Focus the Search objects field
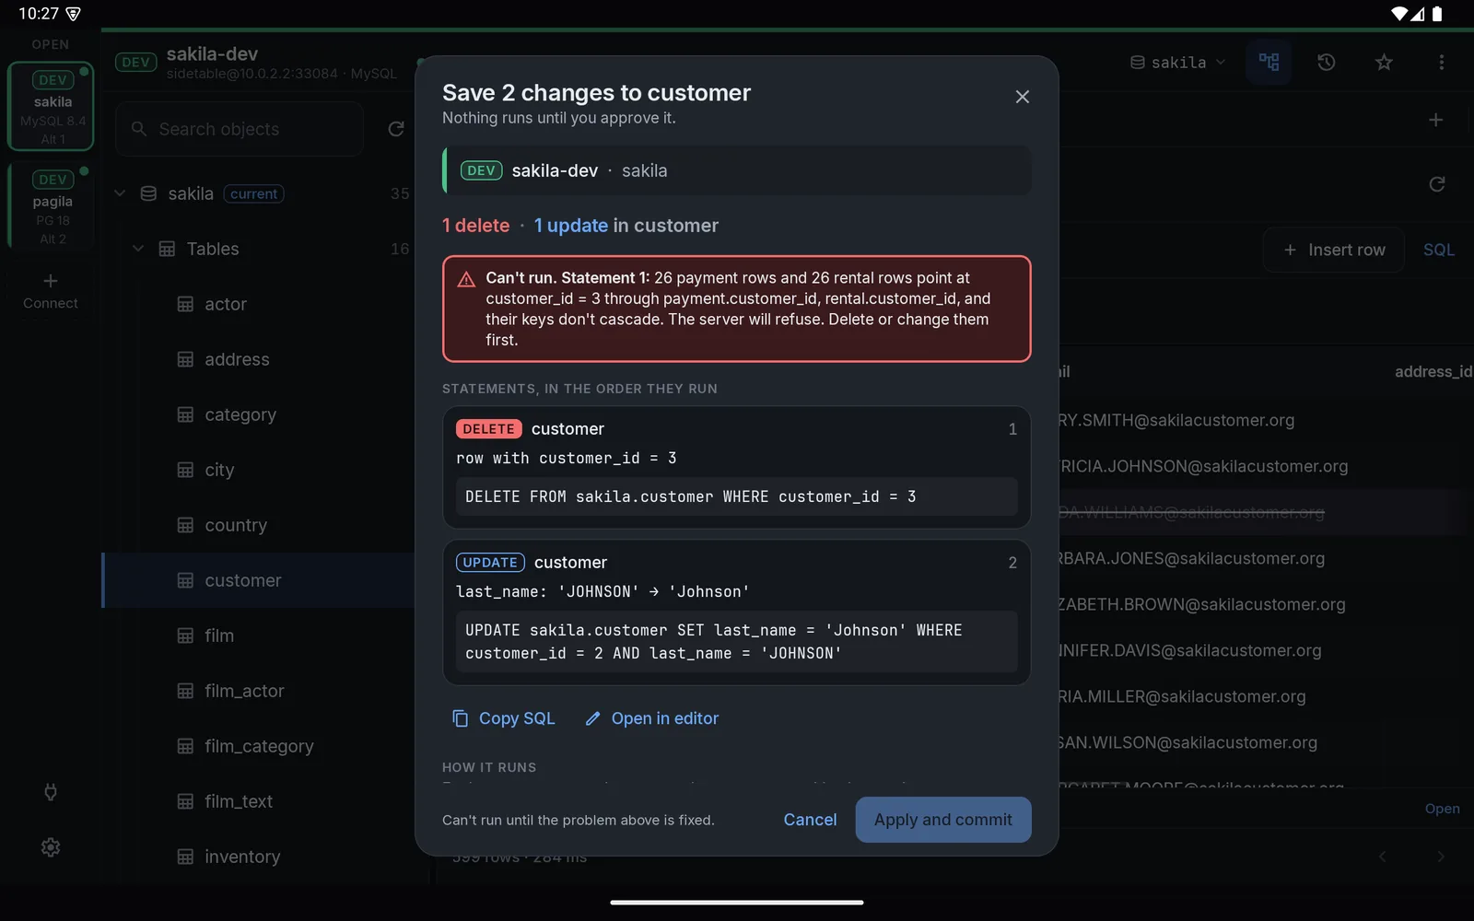Image resolution: width=1474 pixels, height=921 pixels. 240,129
